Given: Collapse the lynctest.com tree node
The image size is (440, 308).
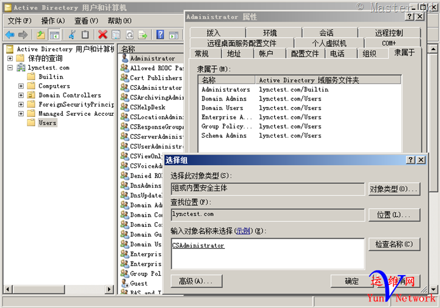Looking at the screenshot, I should tap(10, 68).
